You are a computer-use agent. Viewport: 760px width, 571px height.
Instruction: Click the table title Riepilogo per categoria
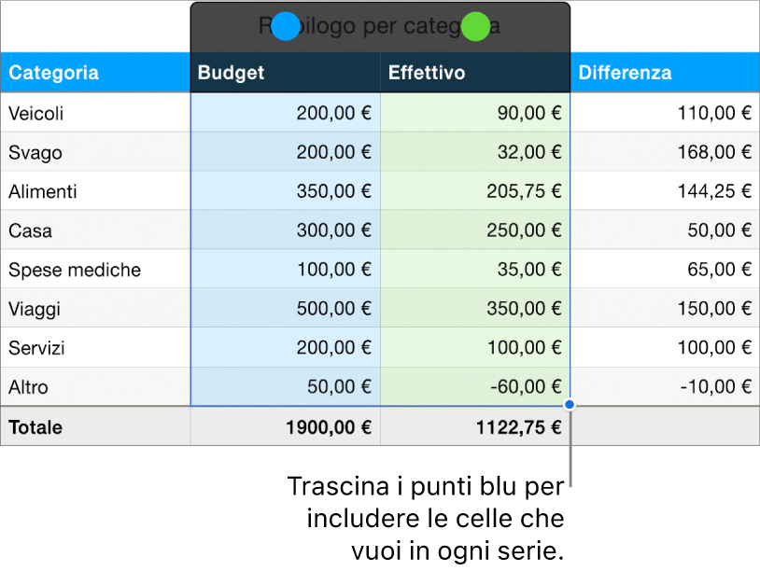[x=379, y=26]
